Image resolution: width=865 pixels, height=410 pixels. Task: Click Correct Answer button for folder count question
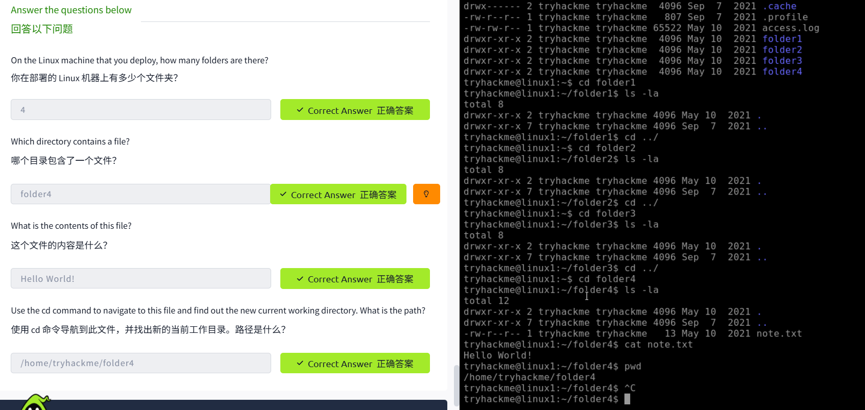click(x=355, y=110)
